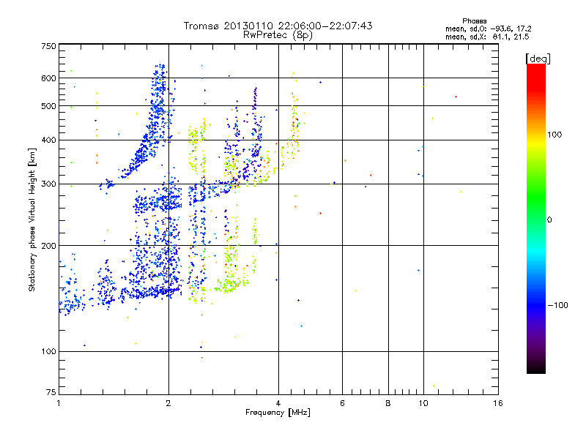
Task: Click the '0' colorbar tick label
Action: pos(549,220)
